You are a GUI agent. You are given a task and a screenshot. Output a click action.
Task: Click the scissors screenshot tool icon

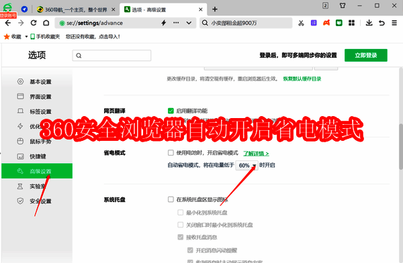pos(301,23)
